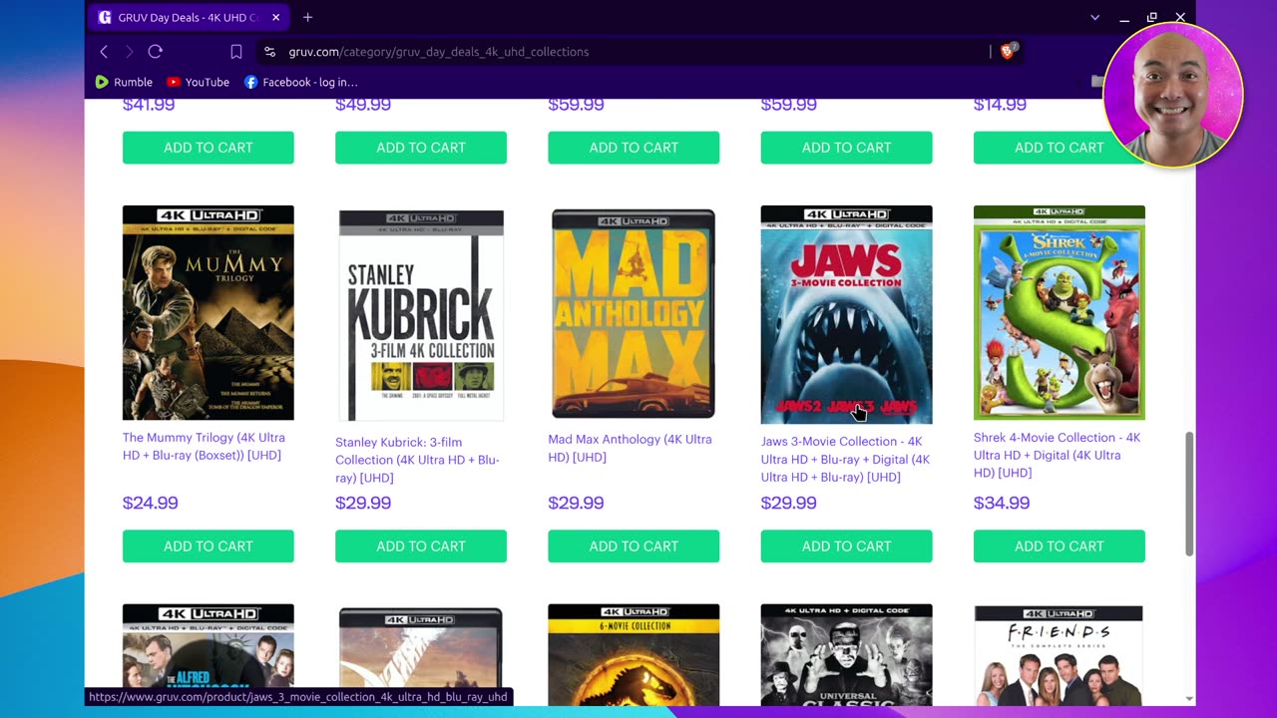This screenshot has height=718, width=1277.
Task: Follow the Mad Max Anthology title link
Action: (x=630, y=449)
